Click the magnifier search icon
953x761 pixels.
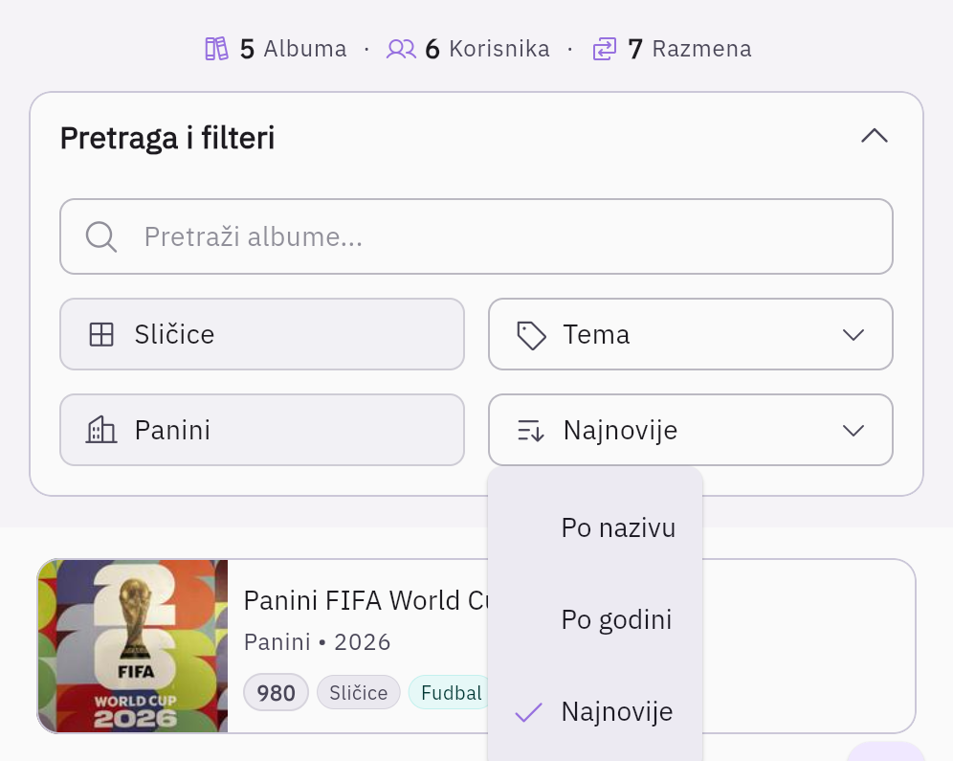tap(100, 236)
